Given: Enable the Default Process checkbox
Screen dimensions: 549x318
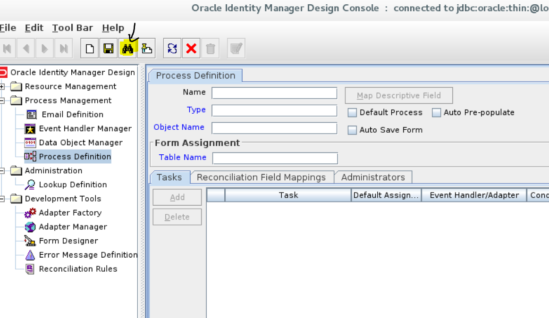Looking at the screenshot, I should (352, 112).
